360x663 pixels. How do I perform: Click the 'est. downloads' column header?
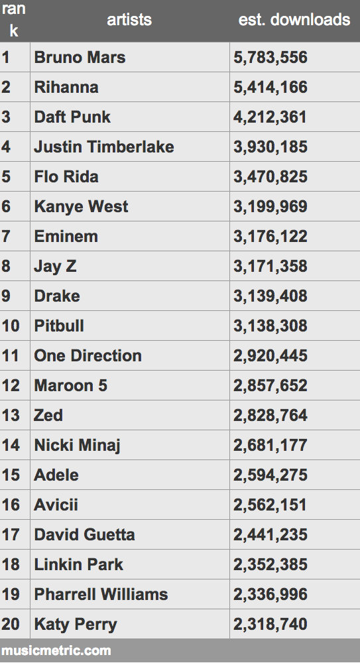[x=294, y=19]
